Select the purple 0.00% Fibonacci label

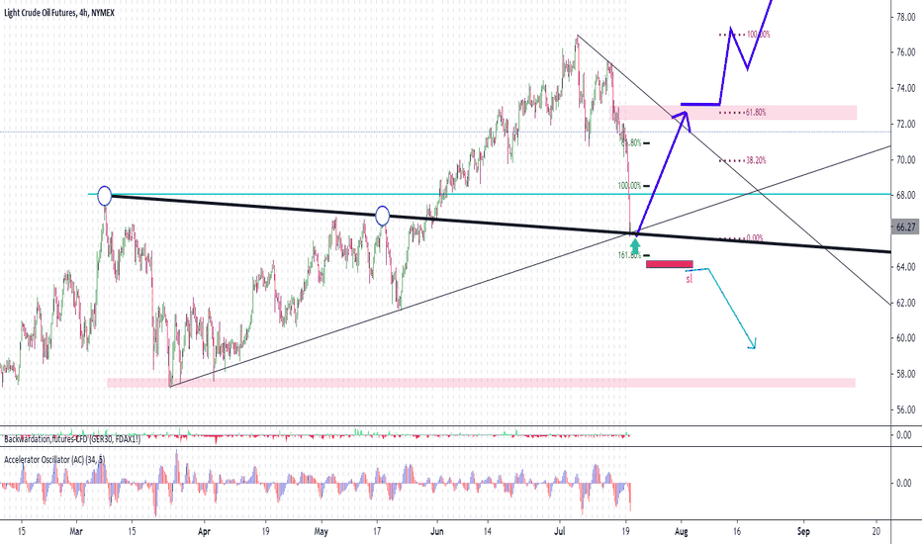pyautogui.click(x=755, y=238)
